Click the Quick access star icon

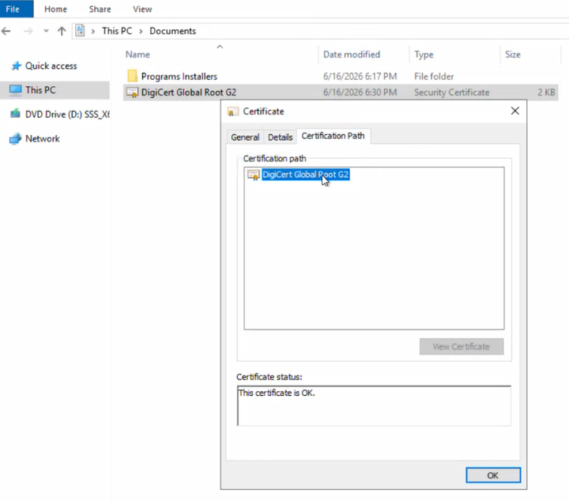pos(16,66)
